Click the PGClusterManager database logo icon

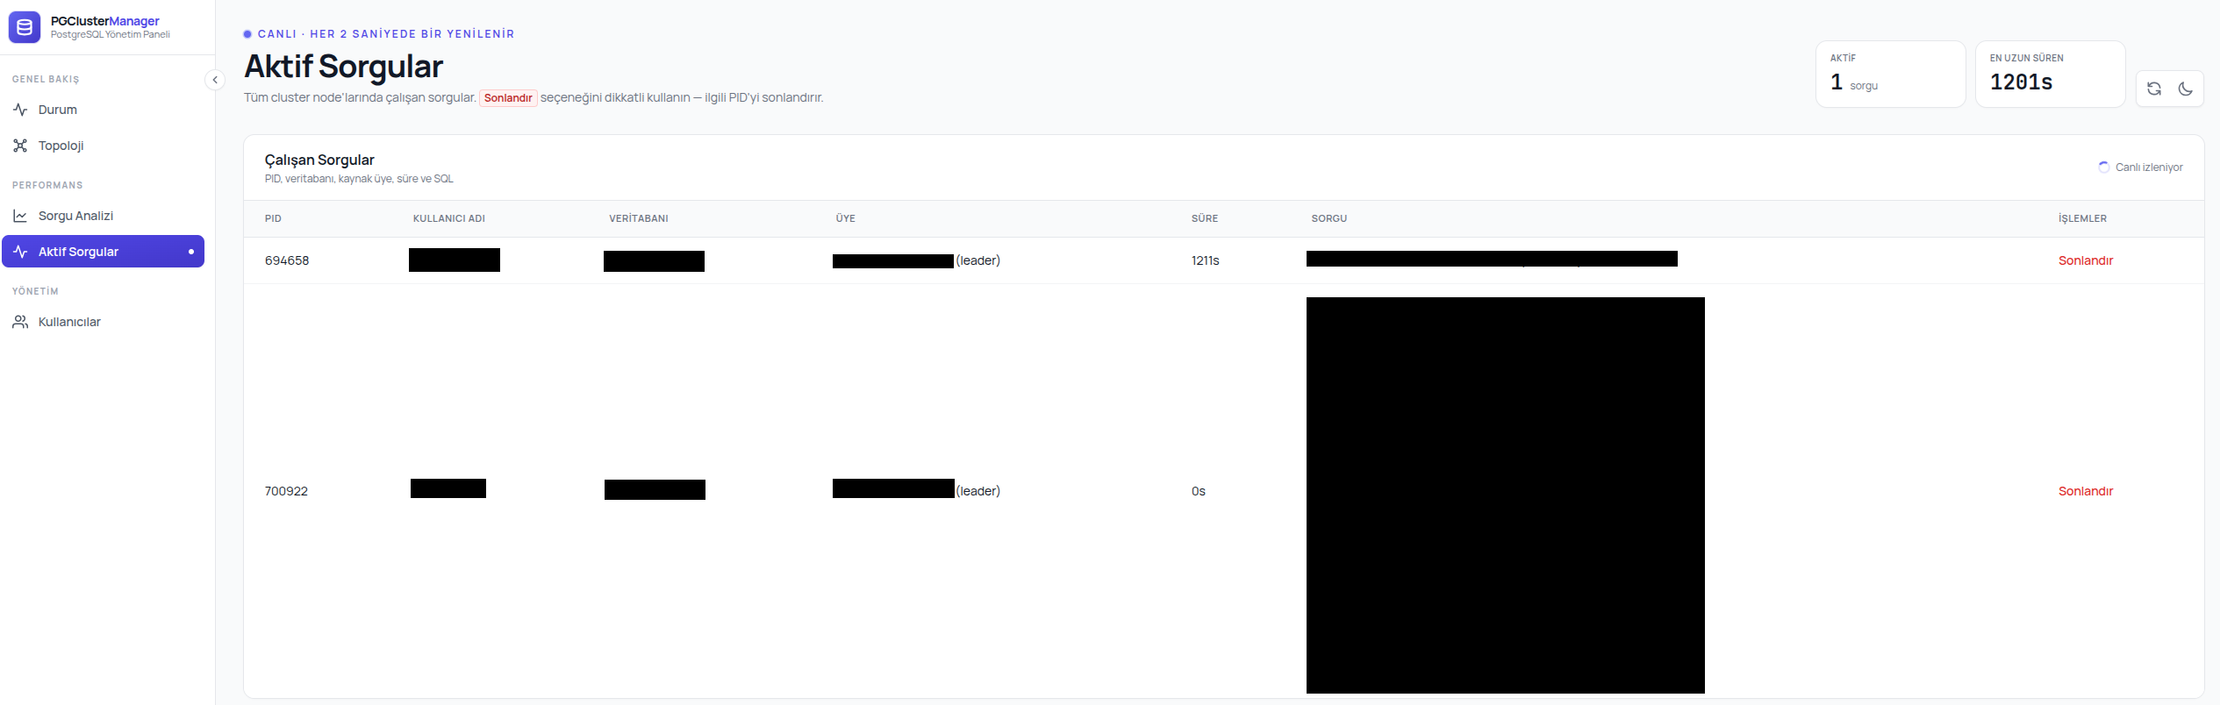coord(25,27)
